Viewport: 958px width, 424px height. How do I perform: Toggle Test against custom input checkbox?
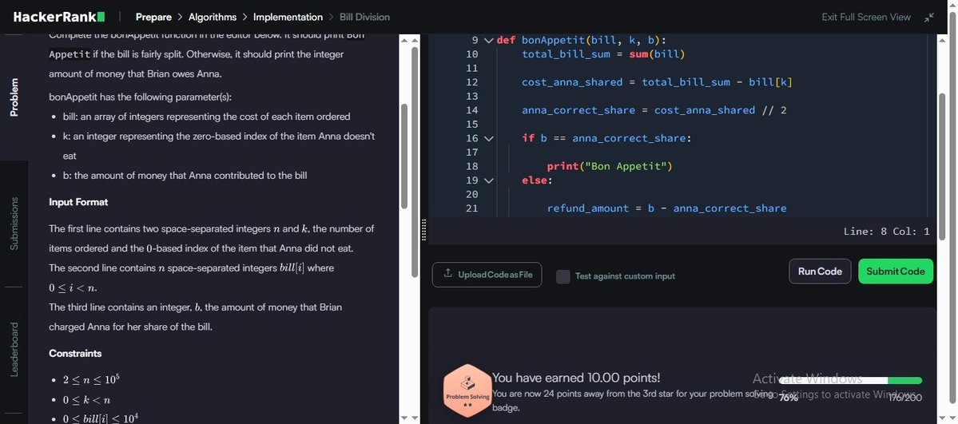562,276
